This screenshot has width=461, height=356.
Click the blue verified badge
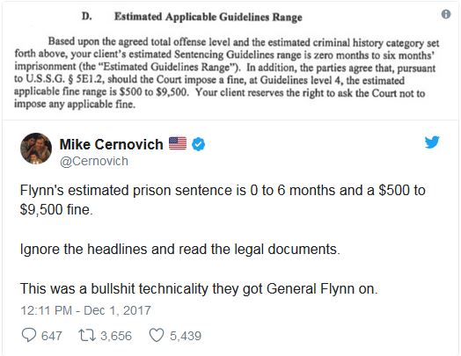[x=199, y=144]
